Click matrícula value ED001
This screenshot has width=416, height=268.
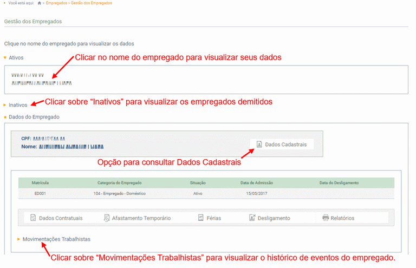(40, 193)
